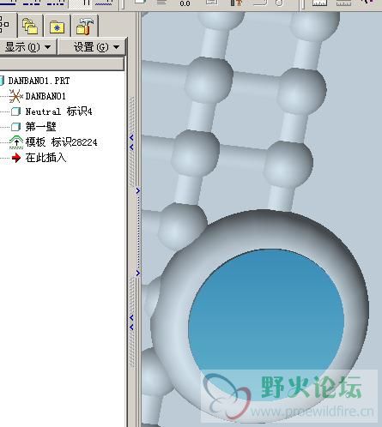Click the DANBAN01 coordinate system icon
Viewport: 382px width, 427px height.
(x=15, y=96)
